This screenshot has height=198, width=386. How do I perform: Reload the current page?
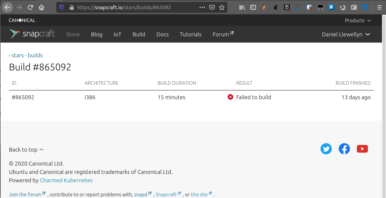click(30, 7)
